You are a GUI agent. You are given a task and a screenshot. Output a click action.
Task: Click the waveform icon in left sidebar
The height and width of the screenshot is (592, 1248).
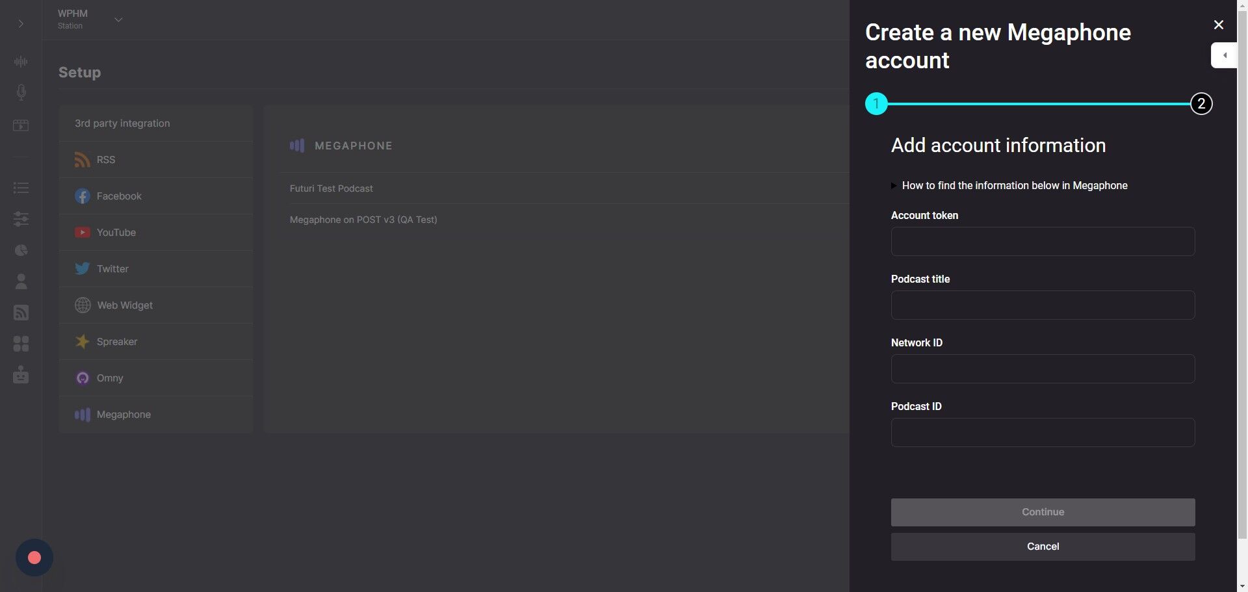coord(21,62)
